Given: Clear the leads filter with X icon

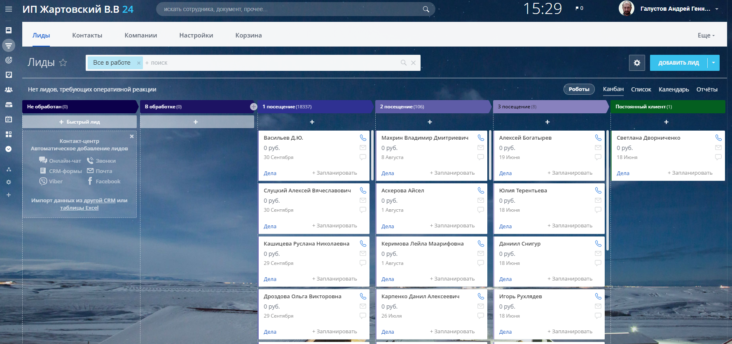Looking at the screenshot, I should pos(413,63).
